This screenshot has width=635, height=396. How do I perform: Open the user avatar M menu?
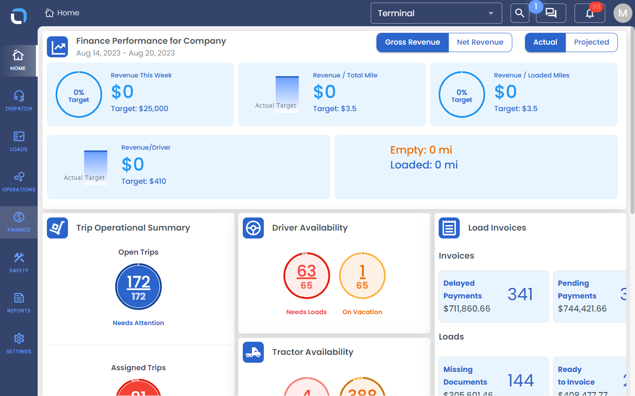point(623,13)
